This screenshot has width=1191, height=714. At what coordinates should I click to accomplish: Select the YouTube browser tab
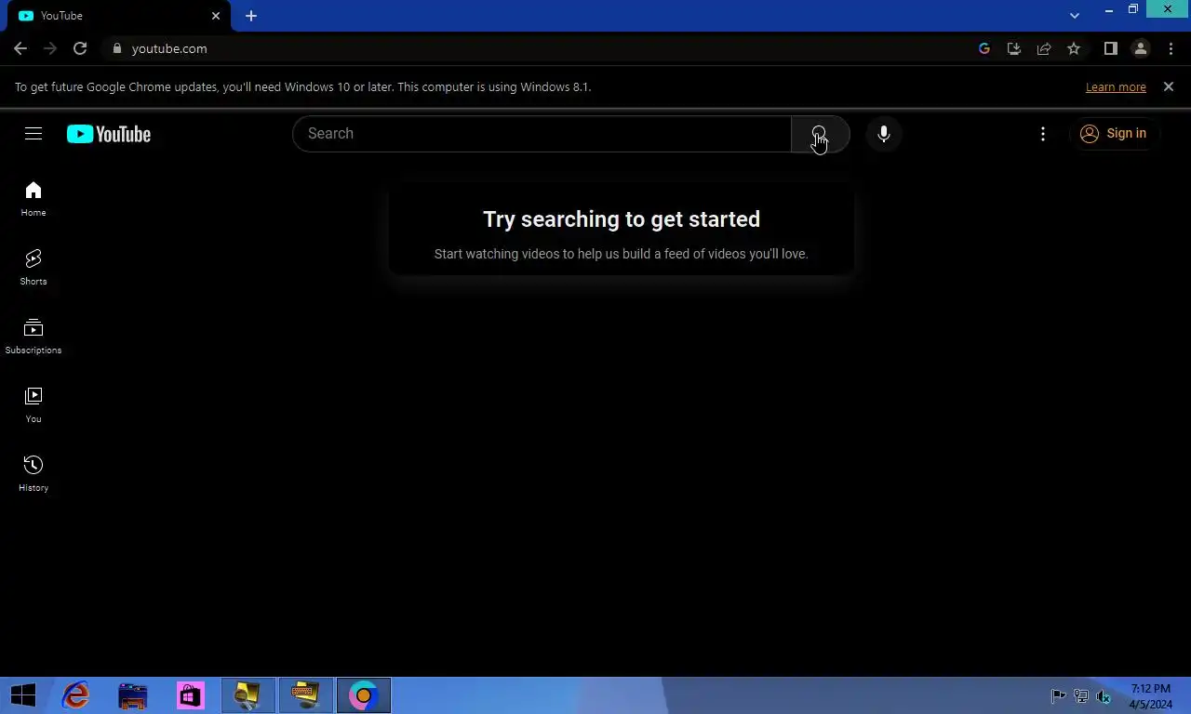(119, 16)
